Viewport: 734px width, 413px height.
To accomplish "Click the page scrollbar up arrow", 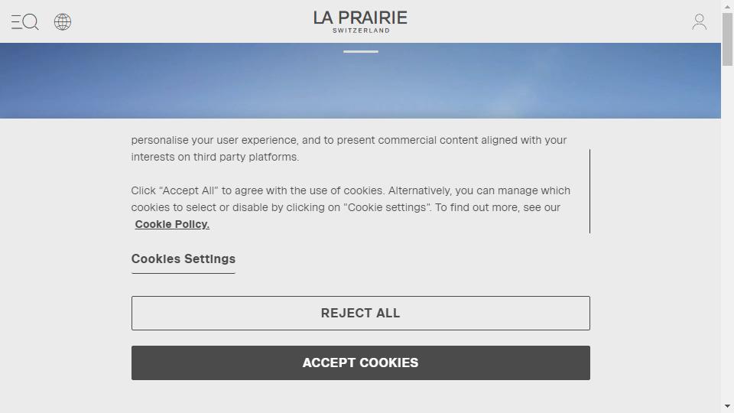I will click(x=727, y=6).
